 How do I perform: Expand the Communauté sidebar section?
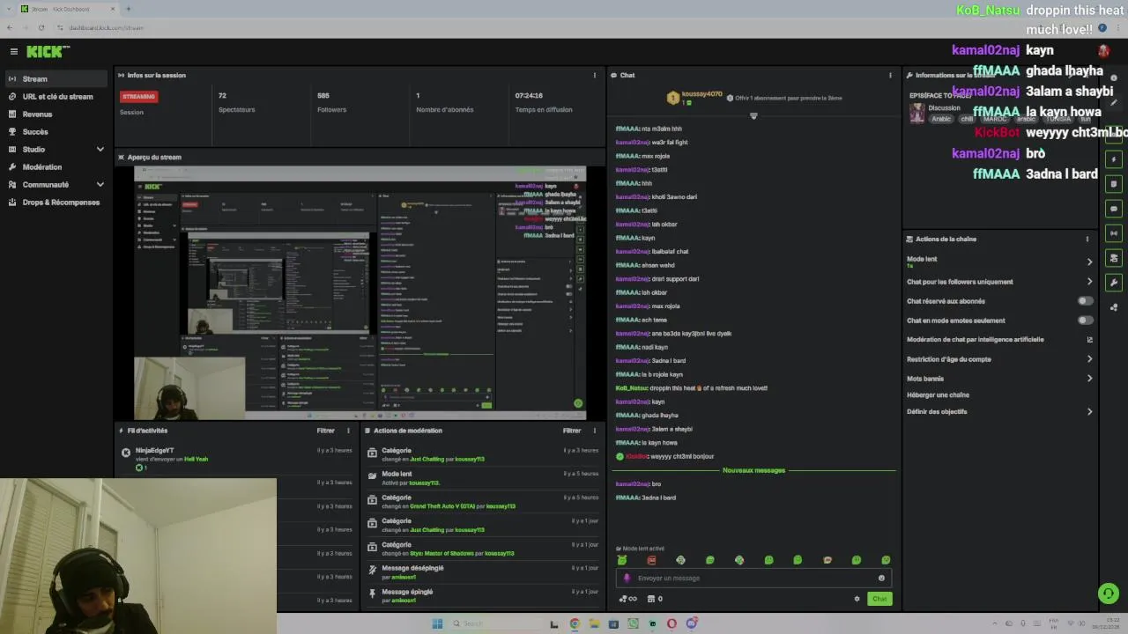56,185
